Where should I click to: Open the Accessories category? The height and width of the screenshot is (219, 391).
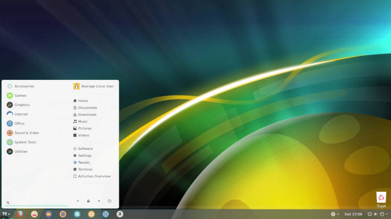pos(21,86)
